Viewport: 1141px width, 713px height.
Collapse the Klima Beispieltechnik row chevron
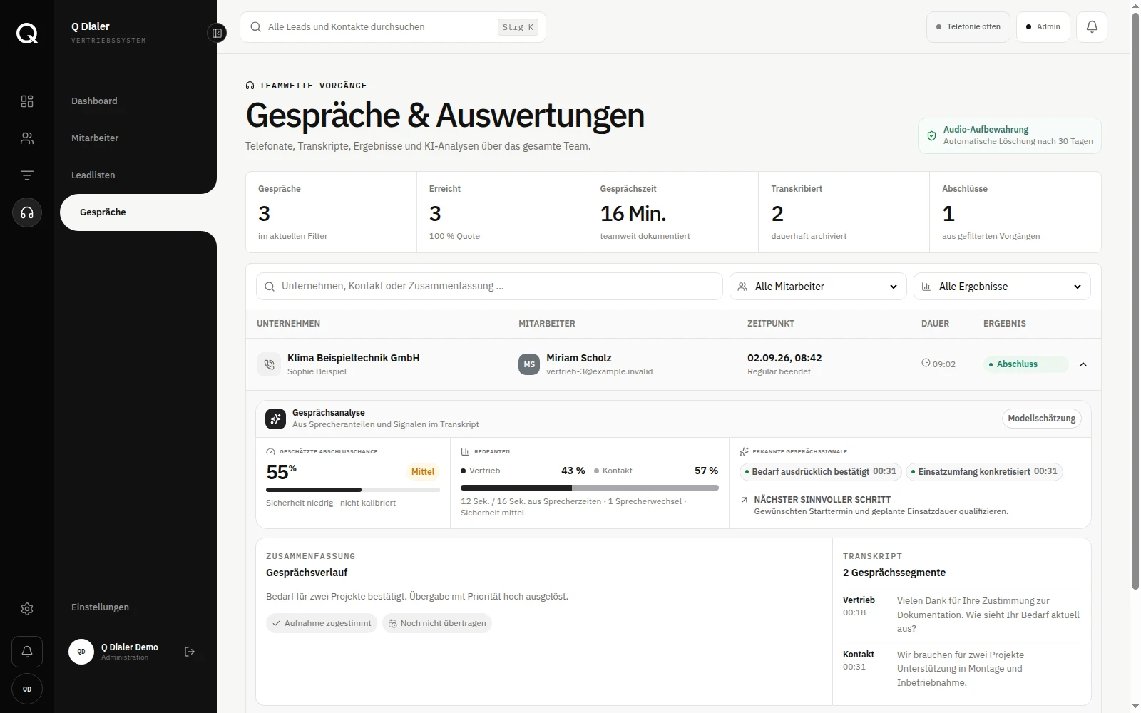click(1083, 364)
